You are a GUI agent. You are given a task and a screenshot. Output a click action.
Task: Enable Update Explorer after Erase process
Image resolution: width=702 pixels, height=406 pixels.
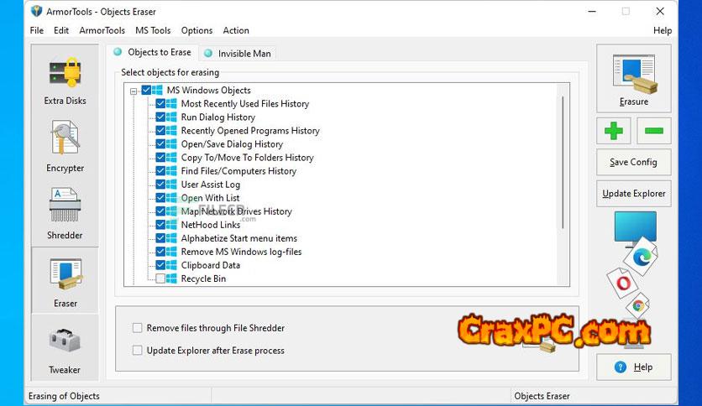pos(138,350)
